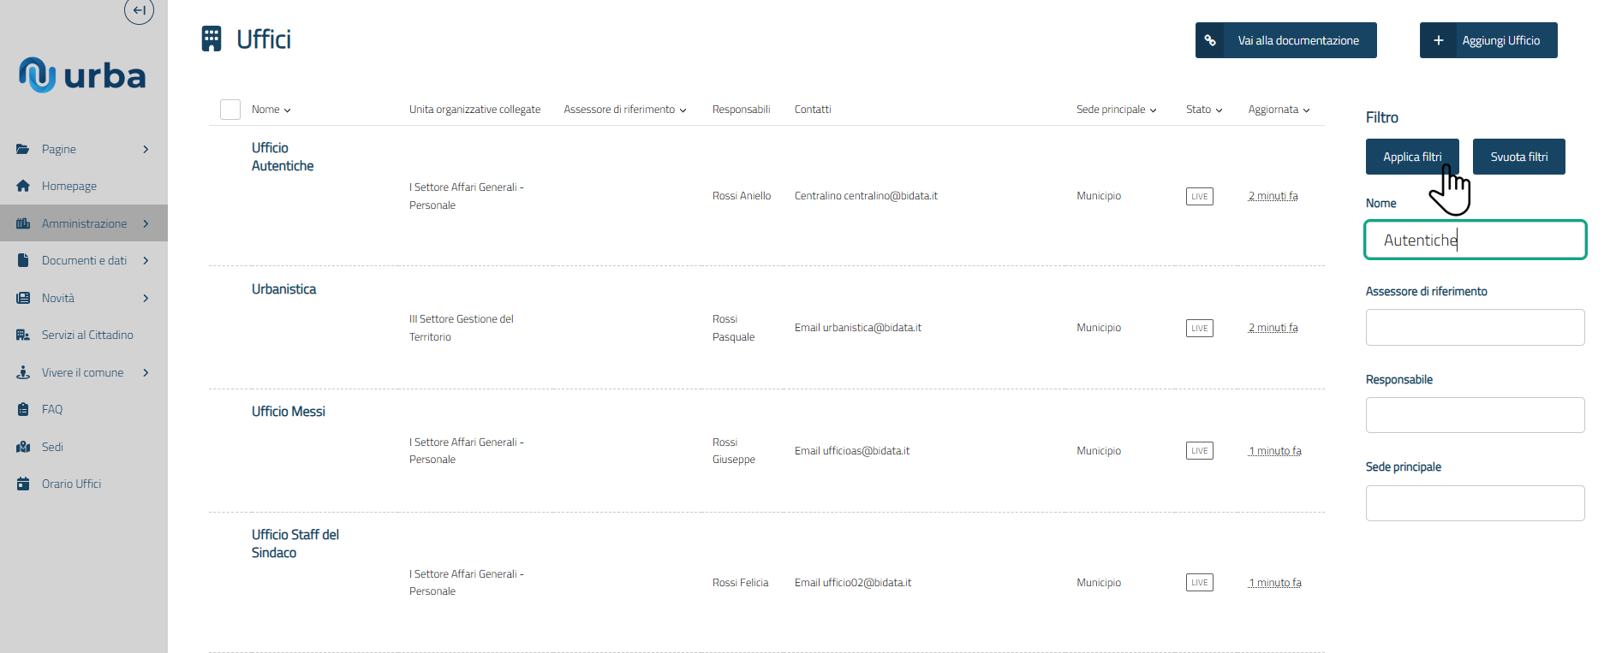Toggle the select-all checkbox in the table header
This screenshot has height=653, width=1610.
point(230,110)
